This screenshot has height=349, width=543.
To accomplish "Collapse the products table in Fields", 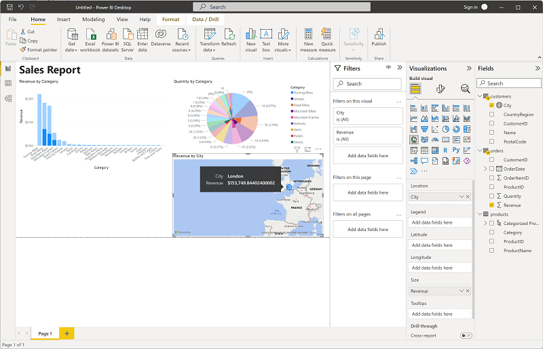I will pyautogui.click(x=480, y=214).
